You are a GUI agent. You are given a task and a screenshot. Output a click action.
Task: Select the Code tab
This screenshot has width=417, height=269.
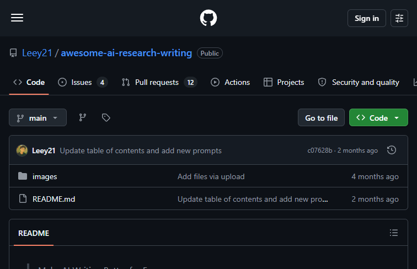click(29, 82)
